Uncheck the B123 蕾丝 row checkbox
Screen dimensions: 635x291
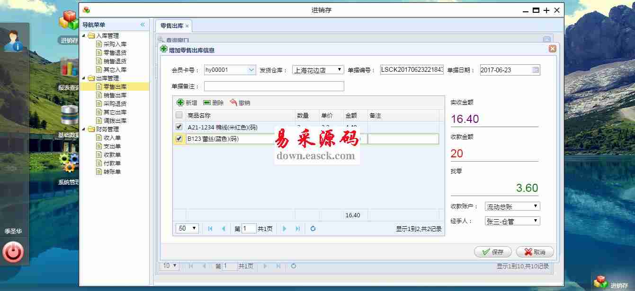pos(179,139)
